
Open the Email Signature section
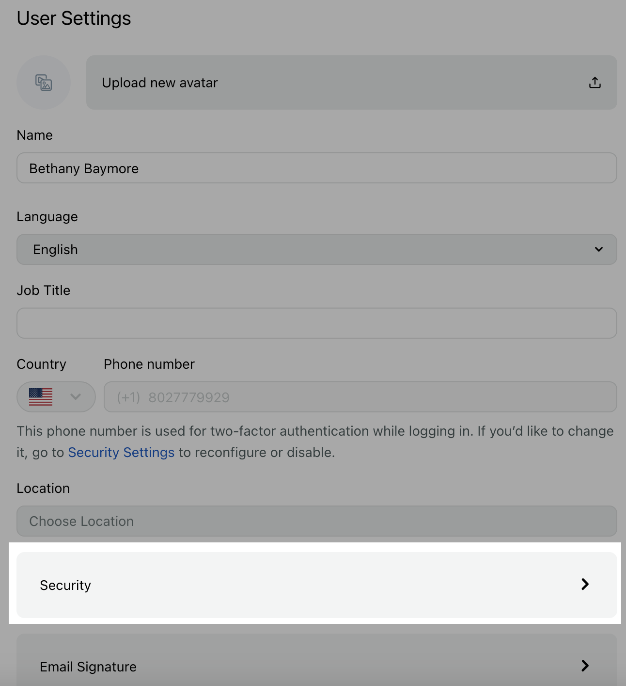[x=317, y=661]
